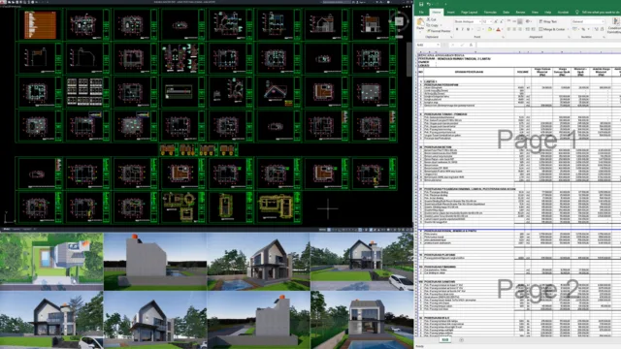The height and width of the screenshot is (349, 621).
Task: Open the Merge & Center dropdown arrow
Action: (568, 29)
